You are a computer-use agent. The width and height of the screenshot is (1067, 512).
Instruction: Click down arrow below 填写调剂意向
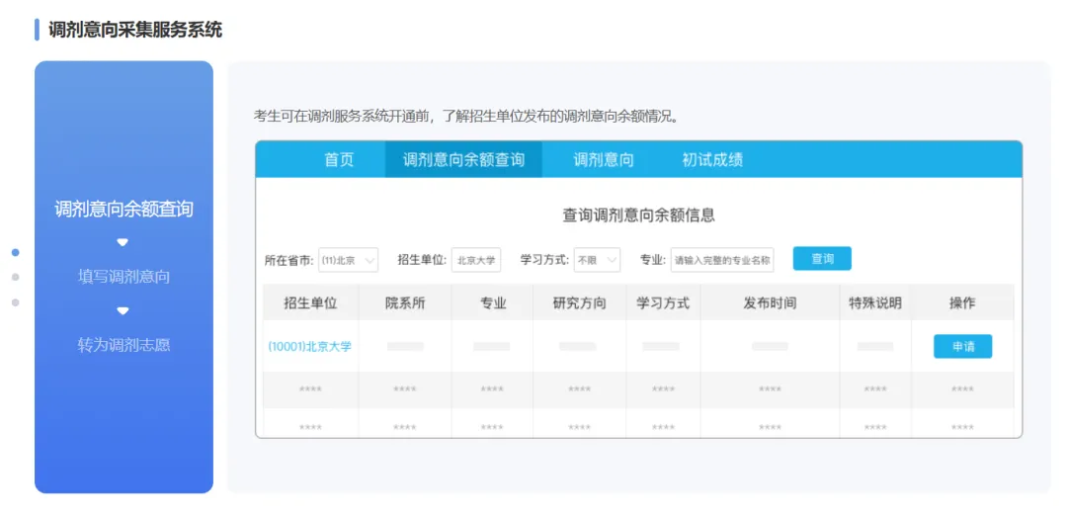click(123, 311)
